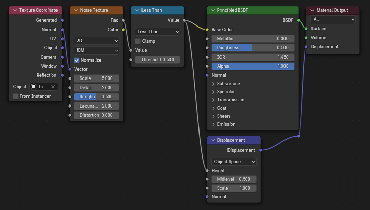The height and width of the screenshot is (210, 370).
Task: Expand the Sheen panel
Action: coord(213,116)
